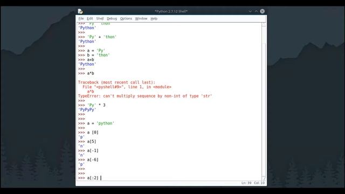This screenshot has height=194, width=345.
Task: Click the a*b command line
Action: pos(86,73)
